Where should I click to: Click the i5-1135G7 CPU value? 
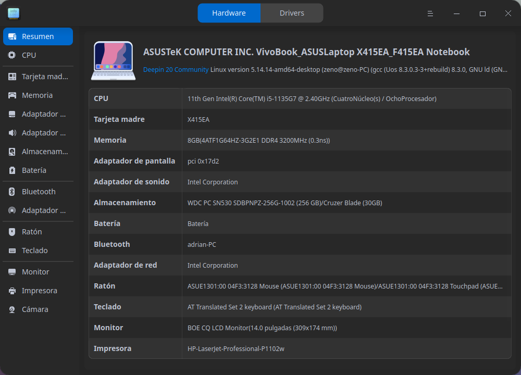(312, 98)
